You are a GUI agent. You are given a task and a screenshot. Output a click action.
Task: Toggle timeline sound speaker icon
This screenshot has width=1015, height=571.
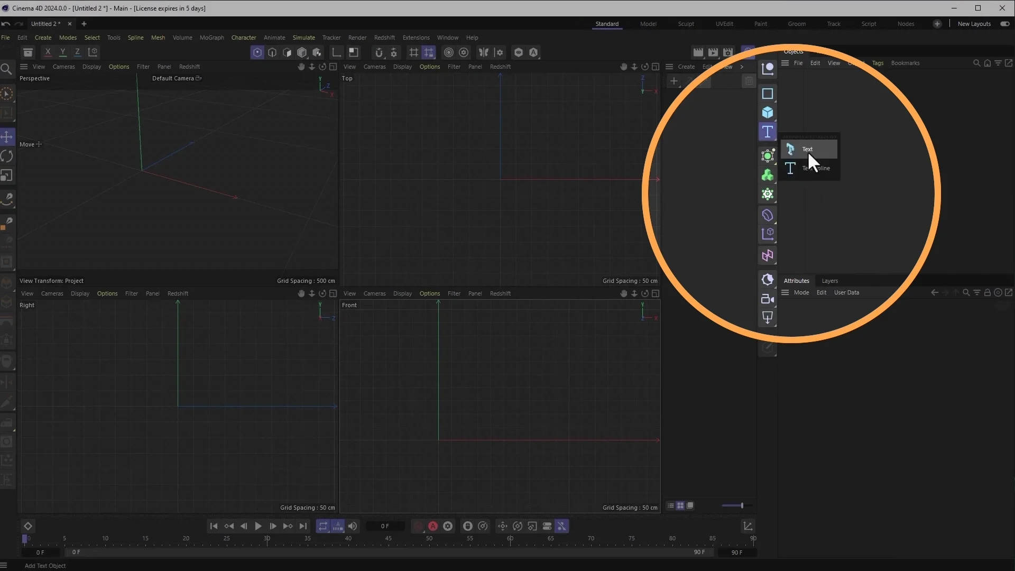pos(352,526)
